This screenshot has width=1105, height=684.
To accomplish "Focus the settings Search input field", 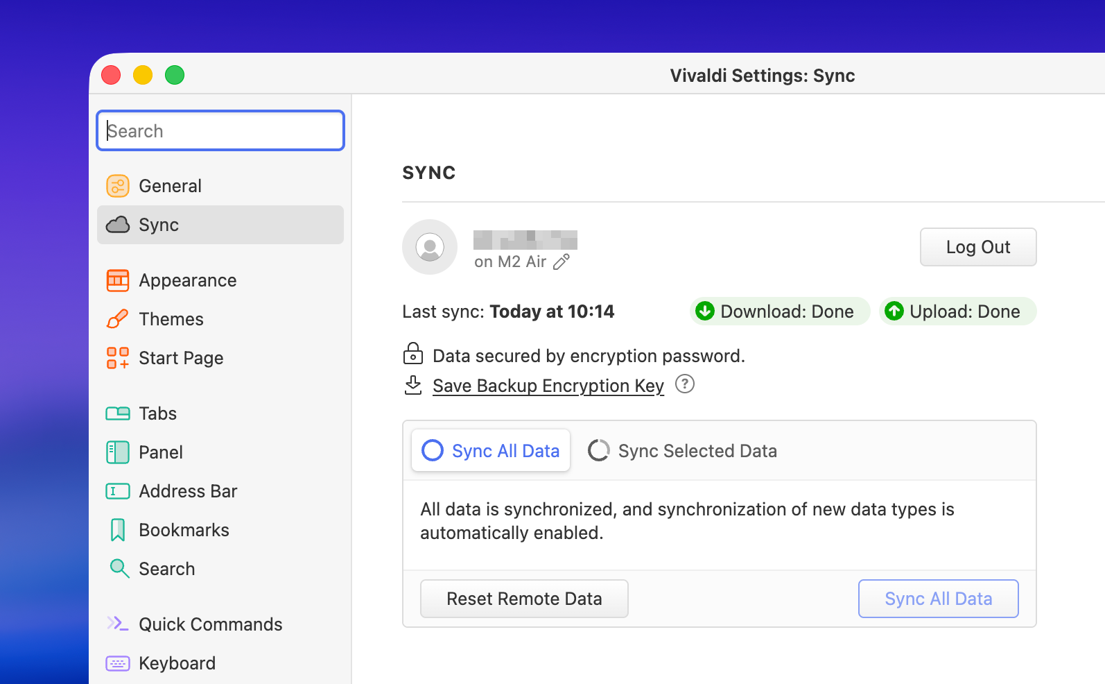I will coord(220,130).
